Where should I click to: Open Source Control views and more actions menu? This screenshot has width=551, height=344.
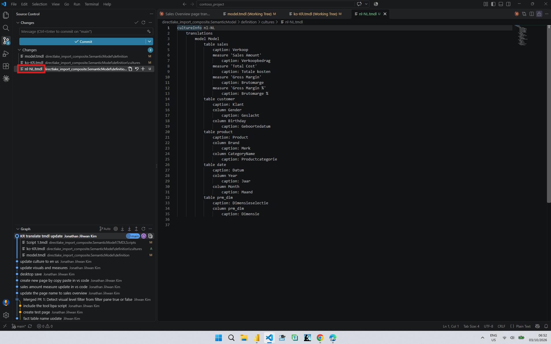point(151,14)
